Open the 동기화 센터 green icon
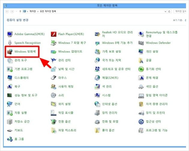The height and width of the screenshot is (151, 189). click(141, 69)
